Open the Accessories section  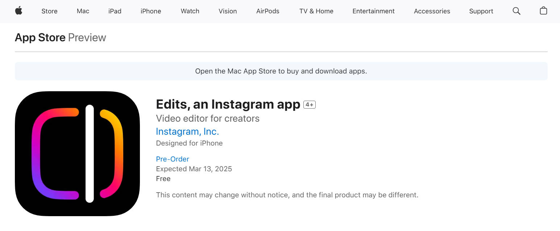click(x=432, y=11)
